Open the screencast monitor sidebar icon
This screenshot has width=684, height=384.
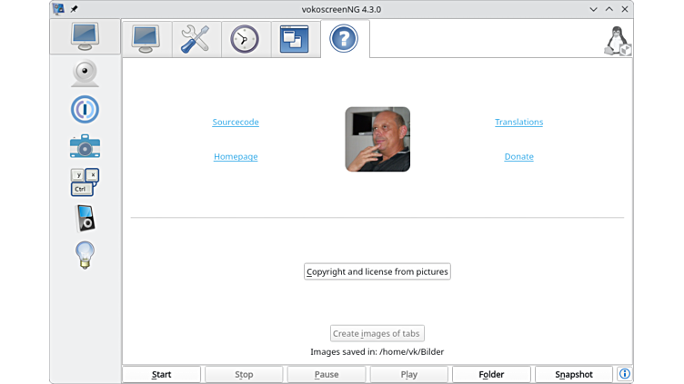(85, 36)
